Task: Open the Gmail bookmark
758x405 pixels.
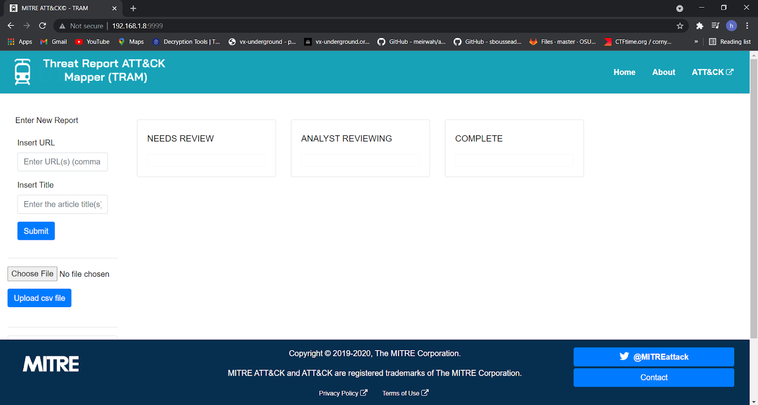Action: [x=54, y=42]
